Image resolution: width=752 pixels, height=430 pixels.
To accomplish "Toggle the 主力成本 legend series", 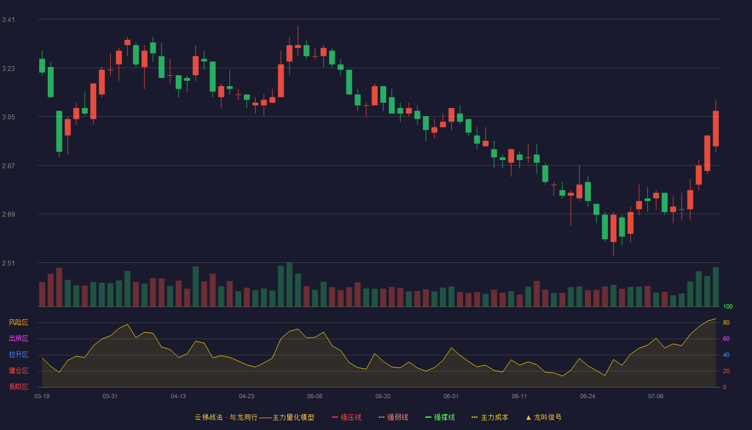I will coord(489,417).
